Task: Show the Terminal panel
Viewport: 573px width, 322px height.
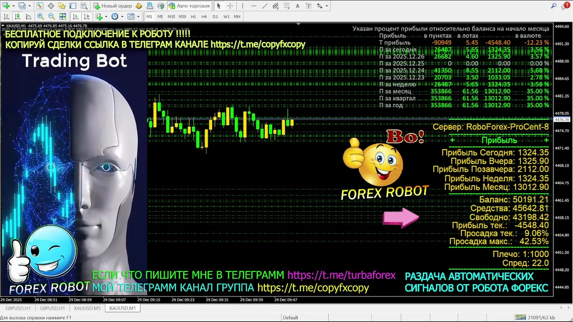Action: tap(73, 6)
